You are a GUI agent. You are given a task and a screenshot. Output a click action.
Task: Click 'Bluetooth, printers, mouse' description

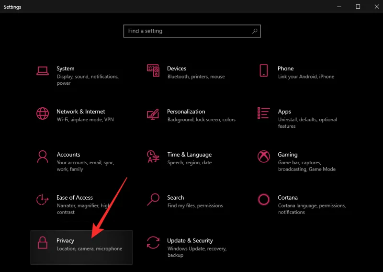pos(196,77)
